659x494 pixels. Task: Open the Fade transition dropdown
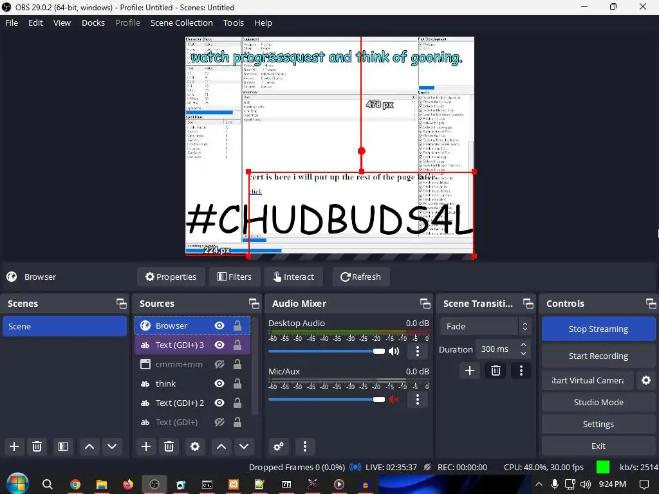tap(486, 326)
